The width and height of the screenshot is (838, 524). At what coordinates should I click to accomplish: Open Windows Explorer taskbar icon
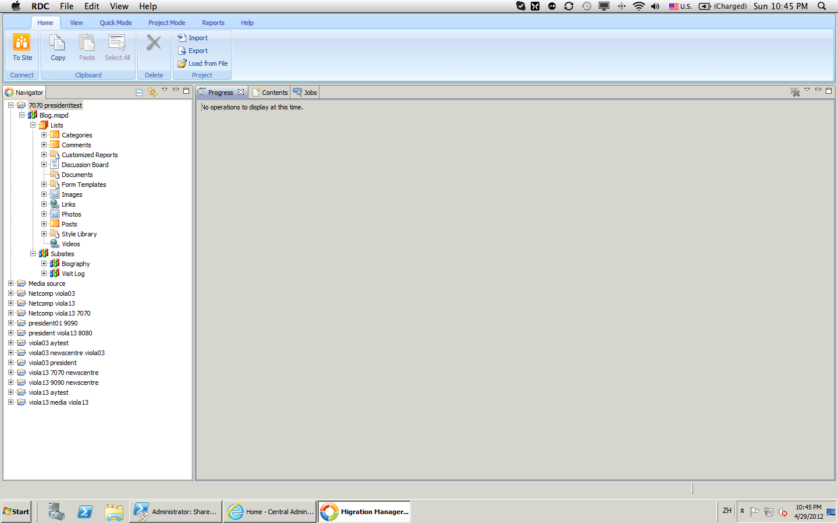click(114, 512)
